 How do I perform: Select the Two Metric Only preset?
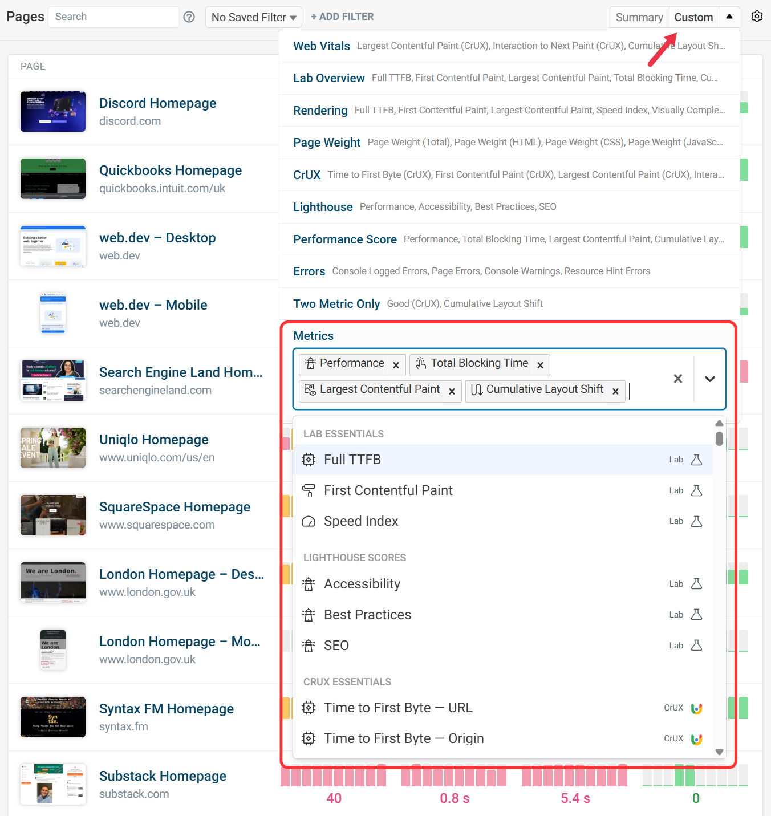coord(509,304)
